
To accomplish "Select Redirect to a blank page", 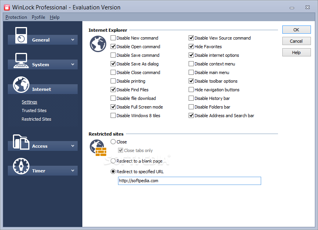I will pyautogui.click(x=113, y=161).
